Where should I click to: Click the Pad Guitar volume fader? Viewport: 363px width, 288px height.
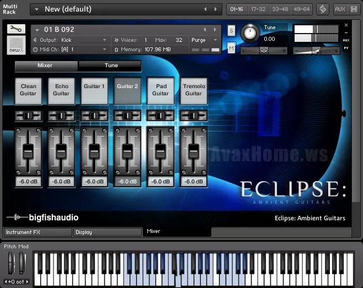click(x=161, y=151)
